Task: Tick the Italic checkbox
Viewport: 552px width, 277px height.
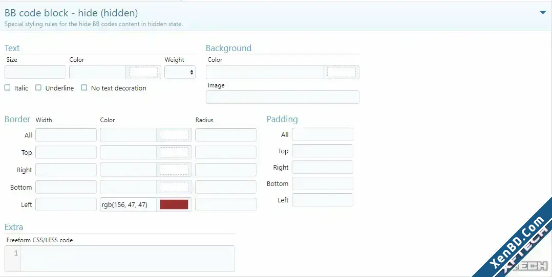Action: (x=7, y=87)
